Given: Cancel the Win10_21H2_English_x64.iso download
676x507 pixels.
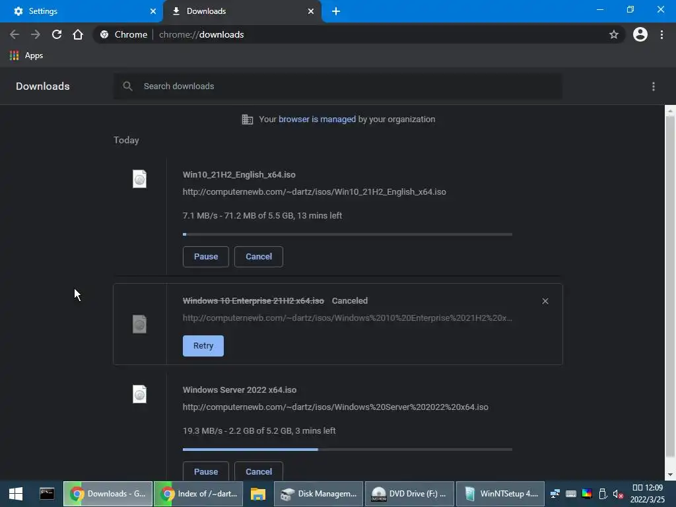Looking at the screenshot, I should [259, 257].
